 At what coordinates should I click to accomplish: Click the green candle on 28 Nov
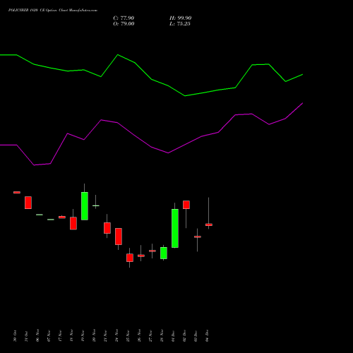click(164, 253)
